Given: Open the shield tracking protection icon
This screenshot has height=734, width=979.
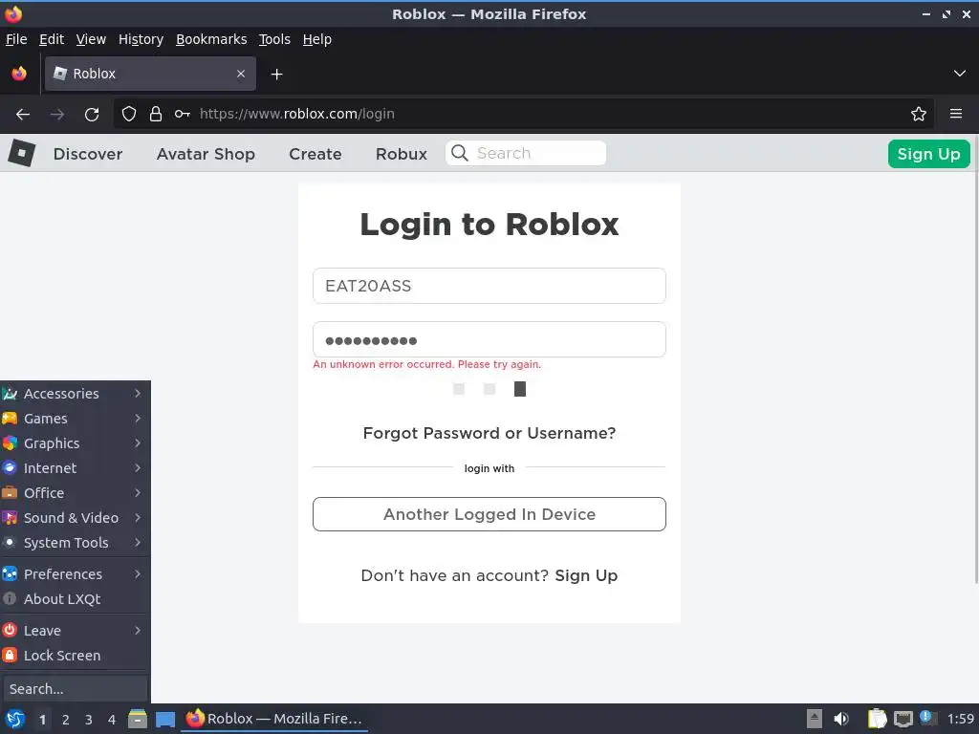Looking at the screenshot, I should click(129, 115).
